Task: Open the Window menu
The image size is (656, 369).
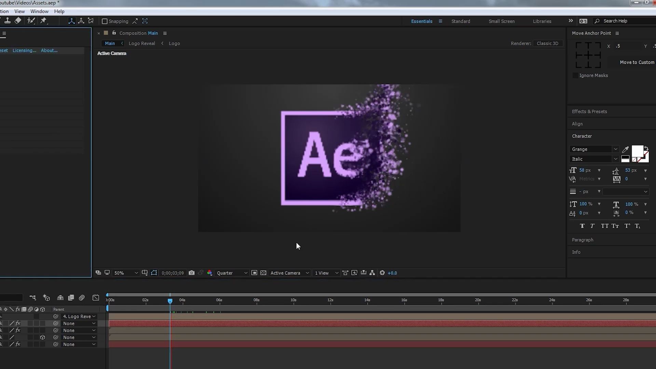Action: click(x=39, y=11)
